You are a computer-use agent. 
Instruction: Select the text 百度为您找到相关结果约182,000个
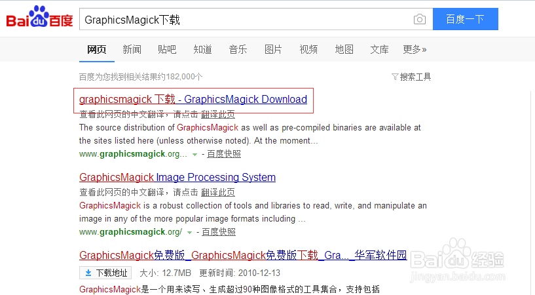(141, 77)
